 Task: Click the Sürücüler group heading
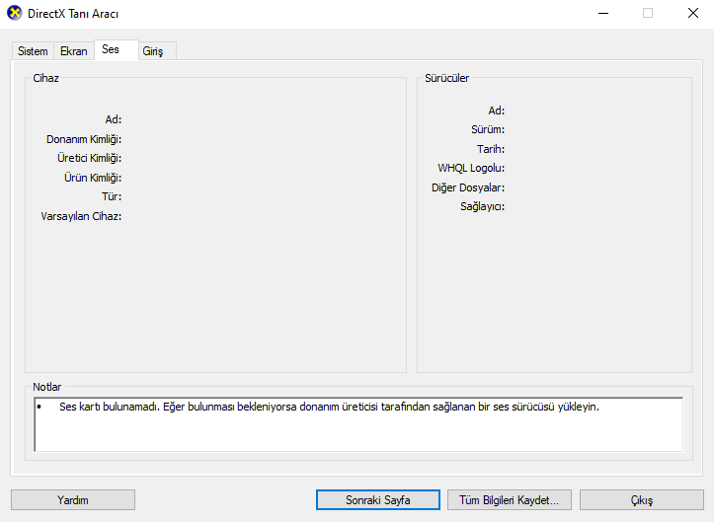point(446,78)
